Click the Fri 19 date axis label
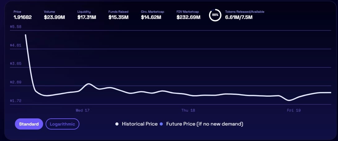The width and height of the screenshot is (338, 141). pos(294,110)
